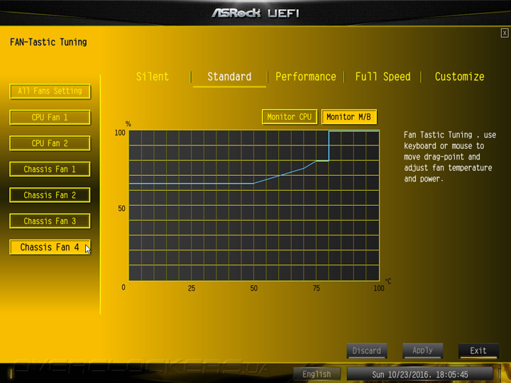Viewport: 511px width, 383px height.
Task: Toggle Monitor M/B temperature source
Action: click(349, 117)
